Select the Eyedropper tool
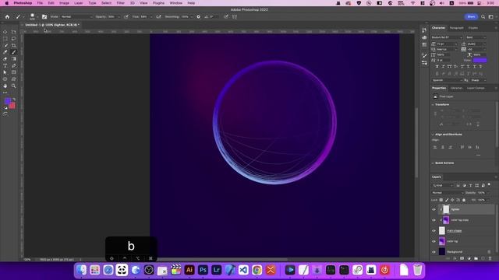Viewport: 499px width, 280px height. (x=5, y=52)
